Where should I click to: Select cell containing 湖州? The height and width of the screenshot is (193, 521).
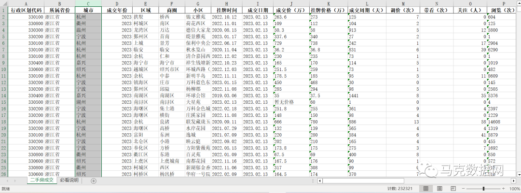click(88, 102)
